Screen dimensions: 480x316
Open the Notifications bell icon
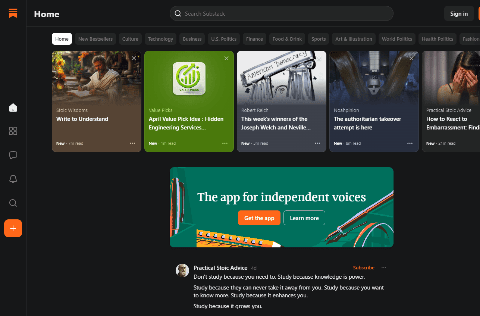[13, 179]
